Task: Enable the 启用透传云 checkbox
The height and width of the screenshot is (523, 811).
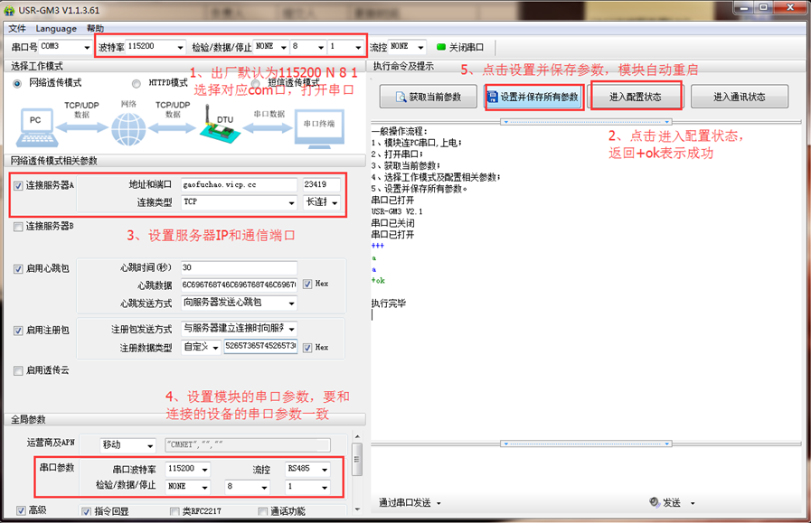Action: pos(16,370)
